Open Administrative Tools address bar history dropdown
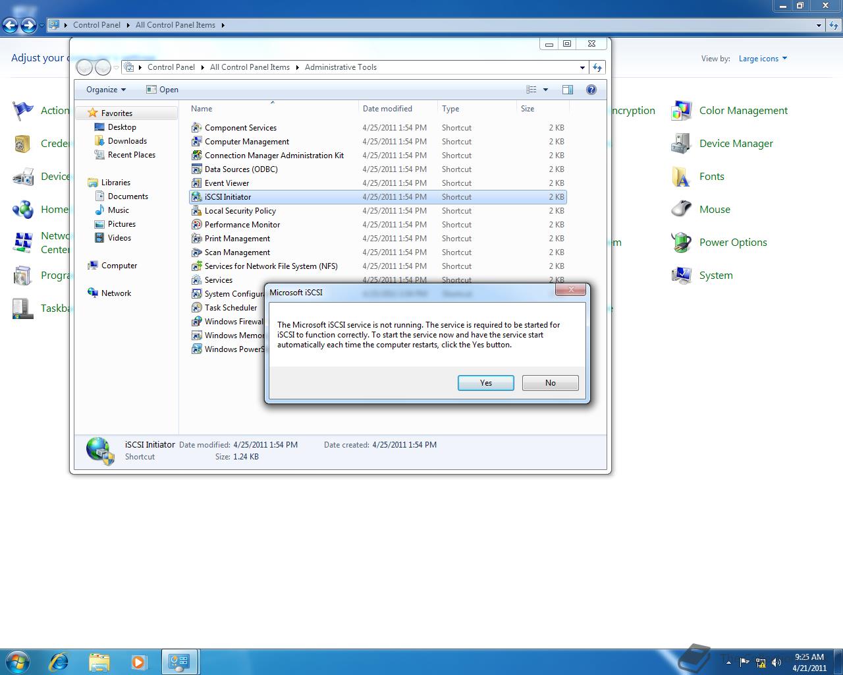 pos(582,67)
